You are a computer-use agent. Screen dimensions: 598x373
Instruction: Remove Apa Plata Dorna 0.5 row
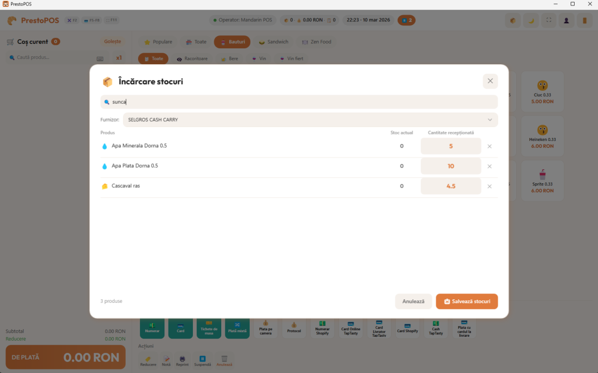pos(489,166)
